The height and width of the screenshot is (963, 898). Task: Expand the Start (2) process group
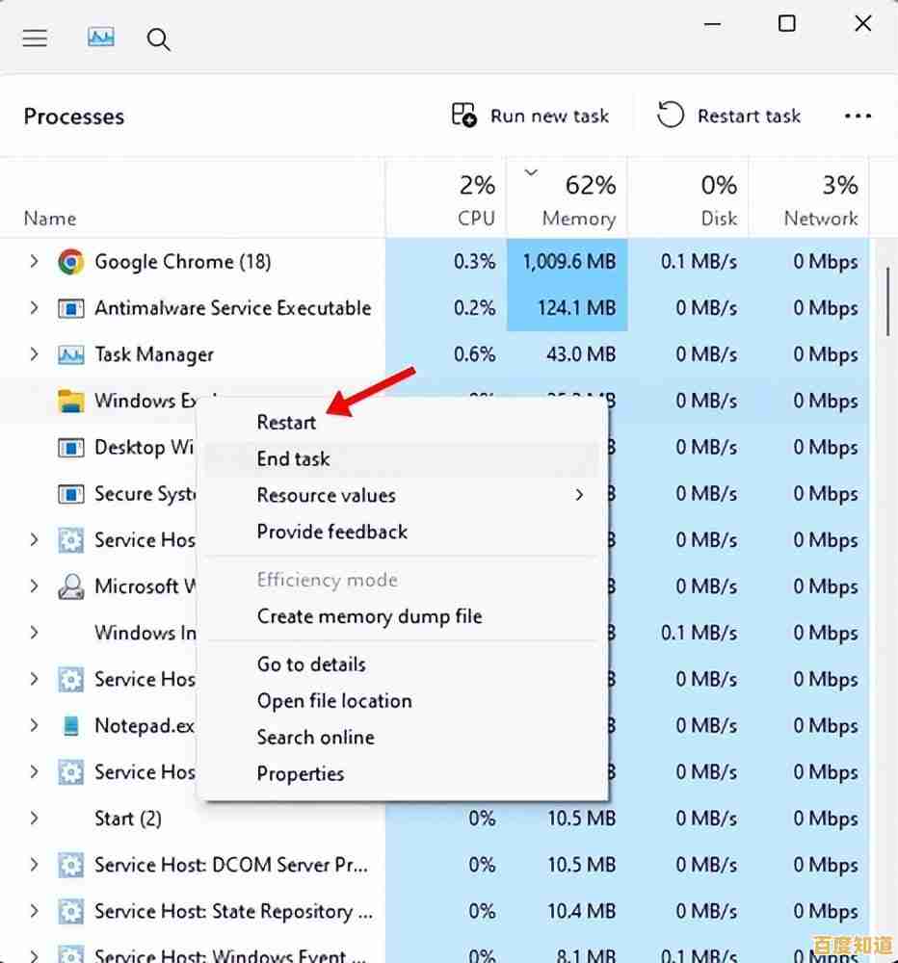(x=34, y=819)
